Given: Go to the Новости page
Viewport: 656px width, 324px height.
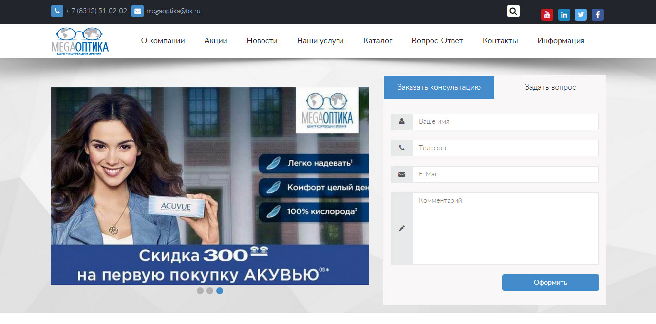Looking at the screenshot, I should click(x=262, y=41).
